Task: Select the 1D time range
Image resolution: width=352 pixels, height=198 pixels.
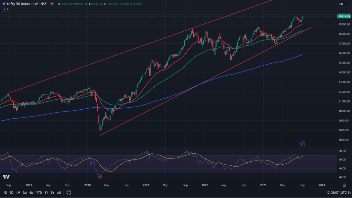Action: pos(5,192)
